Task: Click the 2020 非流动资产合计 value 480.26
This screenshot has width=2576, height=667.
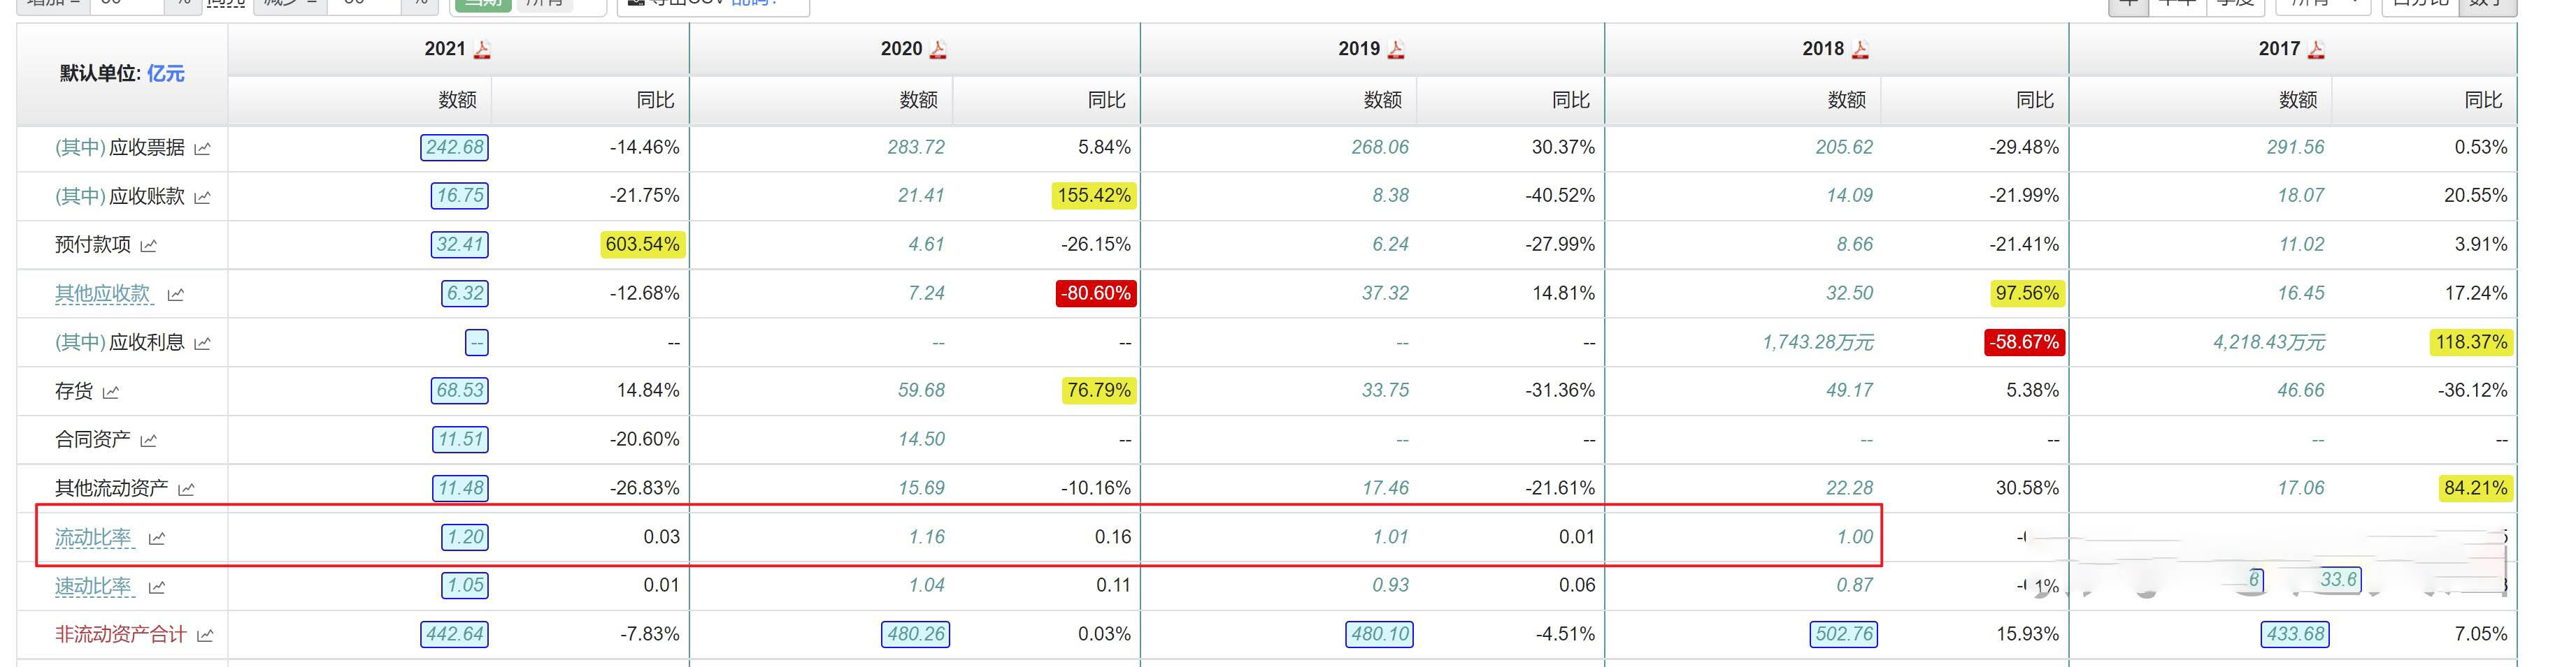Action: [x=915, y=635]
